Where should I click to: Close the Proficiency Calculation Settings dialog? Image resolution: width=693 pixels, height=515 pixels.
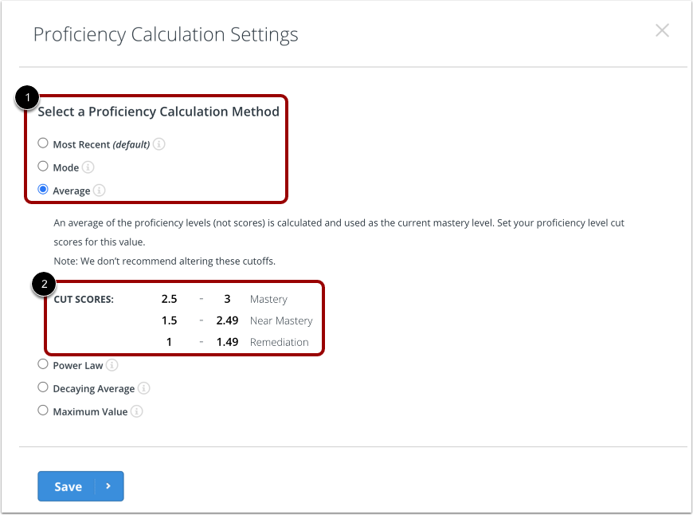click(x=662, y=30)
